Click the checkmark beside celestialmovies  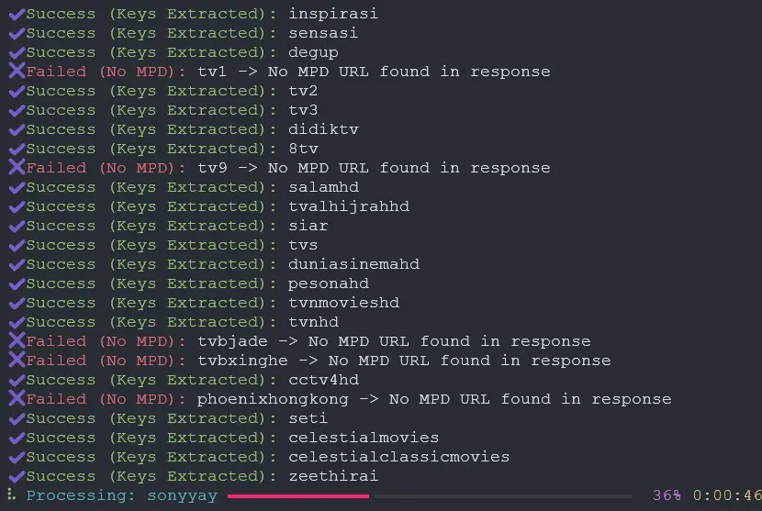[17, 438]
